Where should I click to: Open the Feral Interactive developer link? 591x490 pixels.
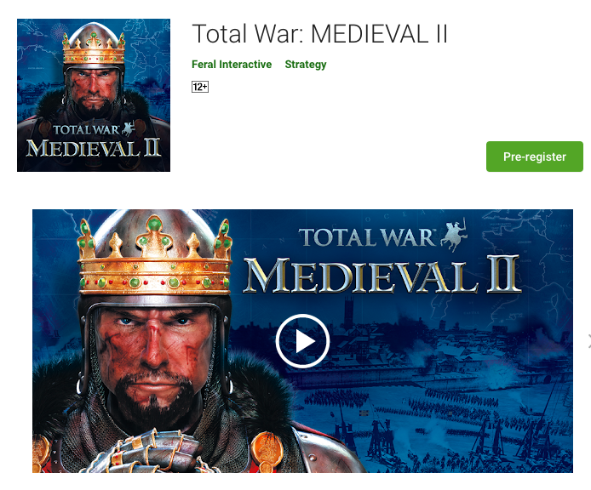[x=232, y=65]
